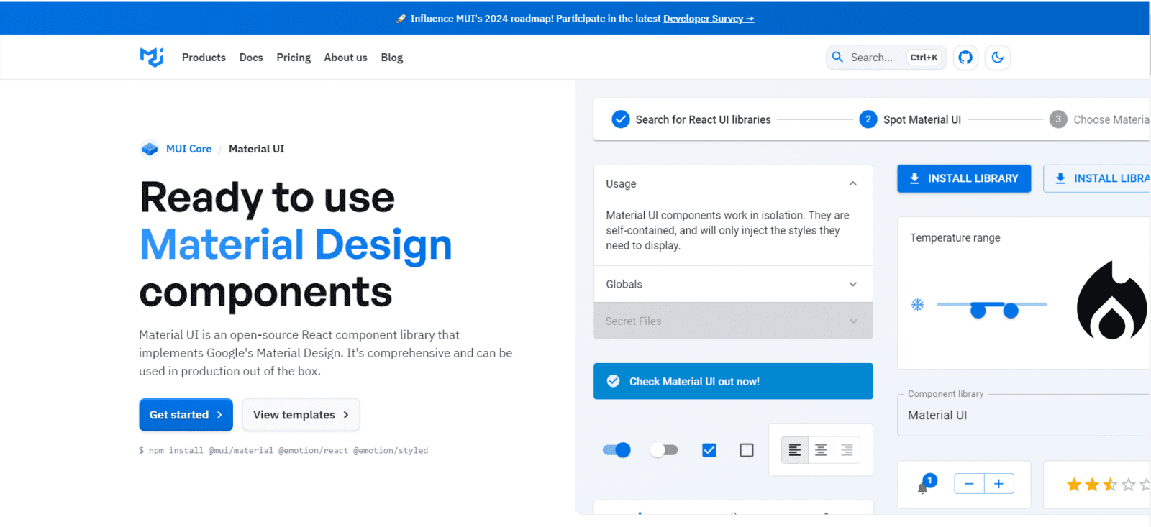
Task: Click the temperature range slider track
Action: pos(992,304)
